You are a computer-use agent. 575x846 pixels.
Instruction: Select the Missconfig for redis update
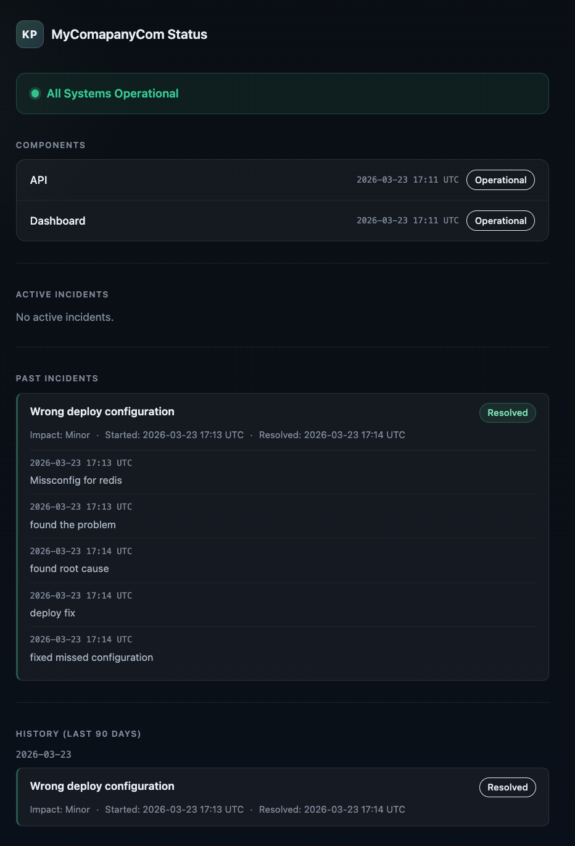(76, 481)
